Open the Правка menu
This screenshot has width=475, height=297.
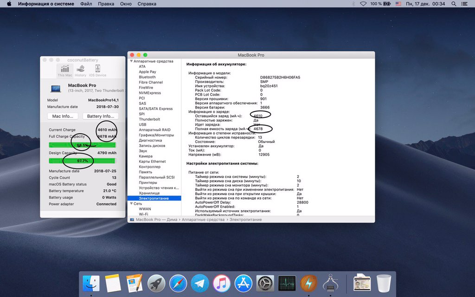pos(106,4)
